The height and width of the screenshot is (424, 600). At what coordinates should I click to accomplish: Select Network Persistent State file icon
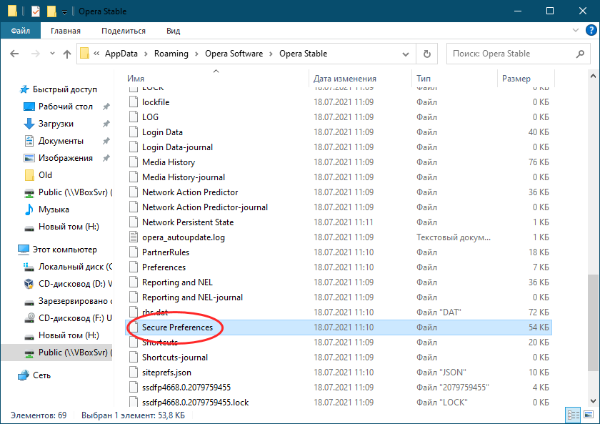click(133, 222)
